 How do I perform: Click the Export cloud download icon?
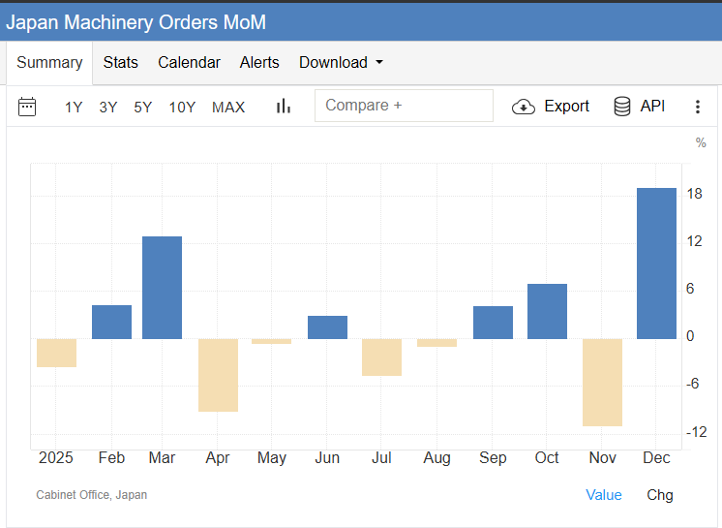(x=524, y=107)
